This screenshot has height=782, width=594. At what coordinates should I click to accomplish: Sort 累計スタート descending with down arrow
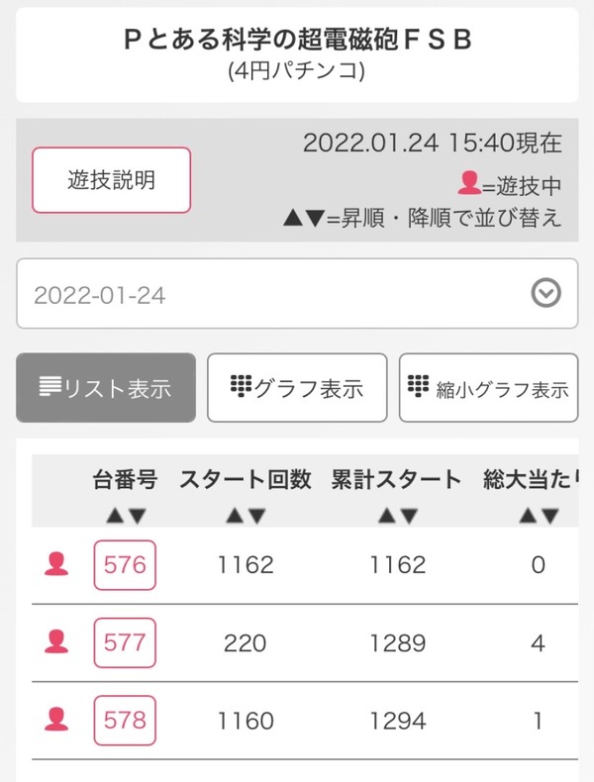coord(409,515)
